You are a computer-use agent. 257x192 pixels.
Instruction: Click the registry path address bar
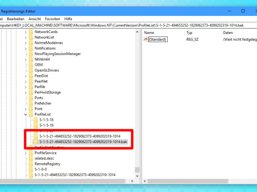pyautogui.click(x=128, y=25)
